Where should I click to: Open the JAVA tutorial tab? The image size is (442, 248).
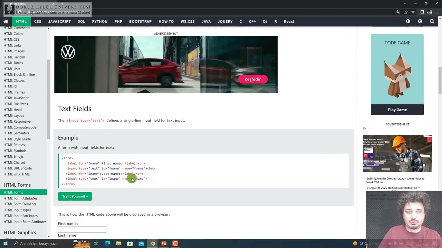pyautogui.click(x=206, y=21)
